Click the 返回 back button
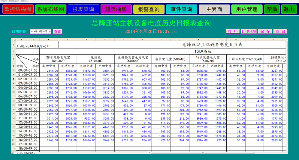Screen dimensions: 299x160 [x=280, y=31]
